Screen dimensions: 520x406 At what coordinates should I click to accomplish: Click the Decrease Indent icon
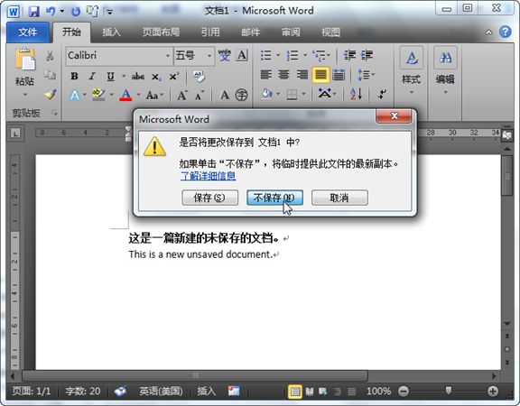[x=349, y=55]
